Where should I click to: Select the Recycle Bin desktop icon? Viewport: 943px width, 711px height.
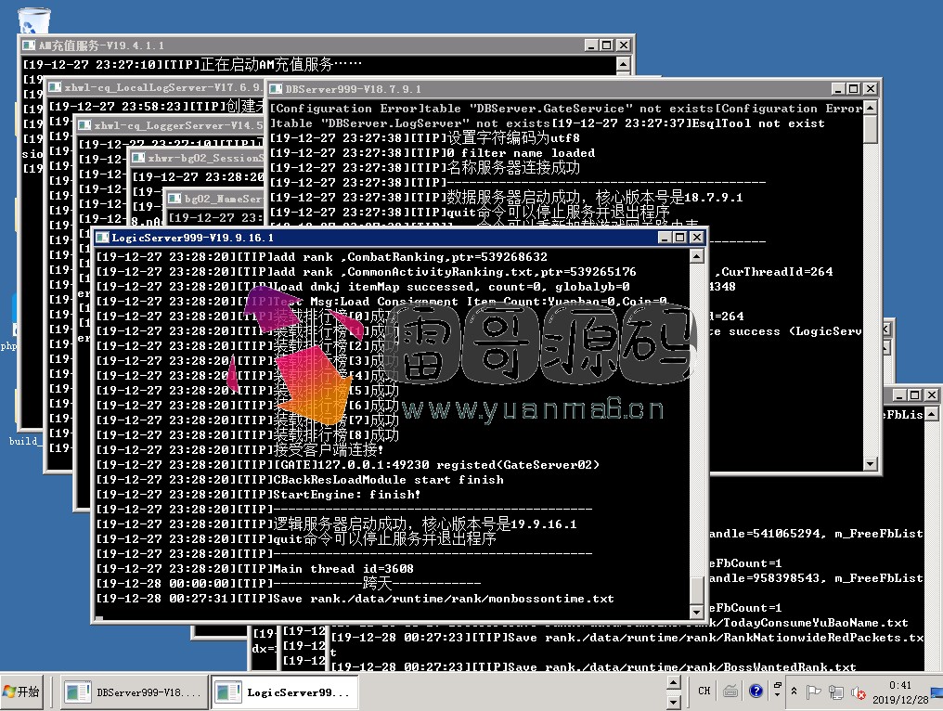(33, 19)
